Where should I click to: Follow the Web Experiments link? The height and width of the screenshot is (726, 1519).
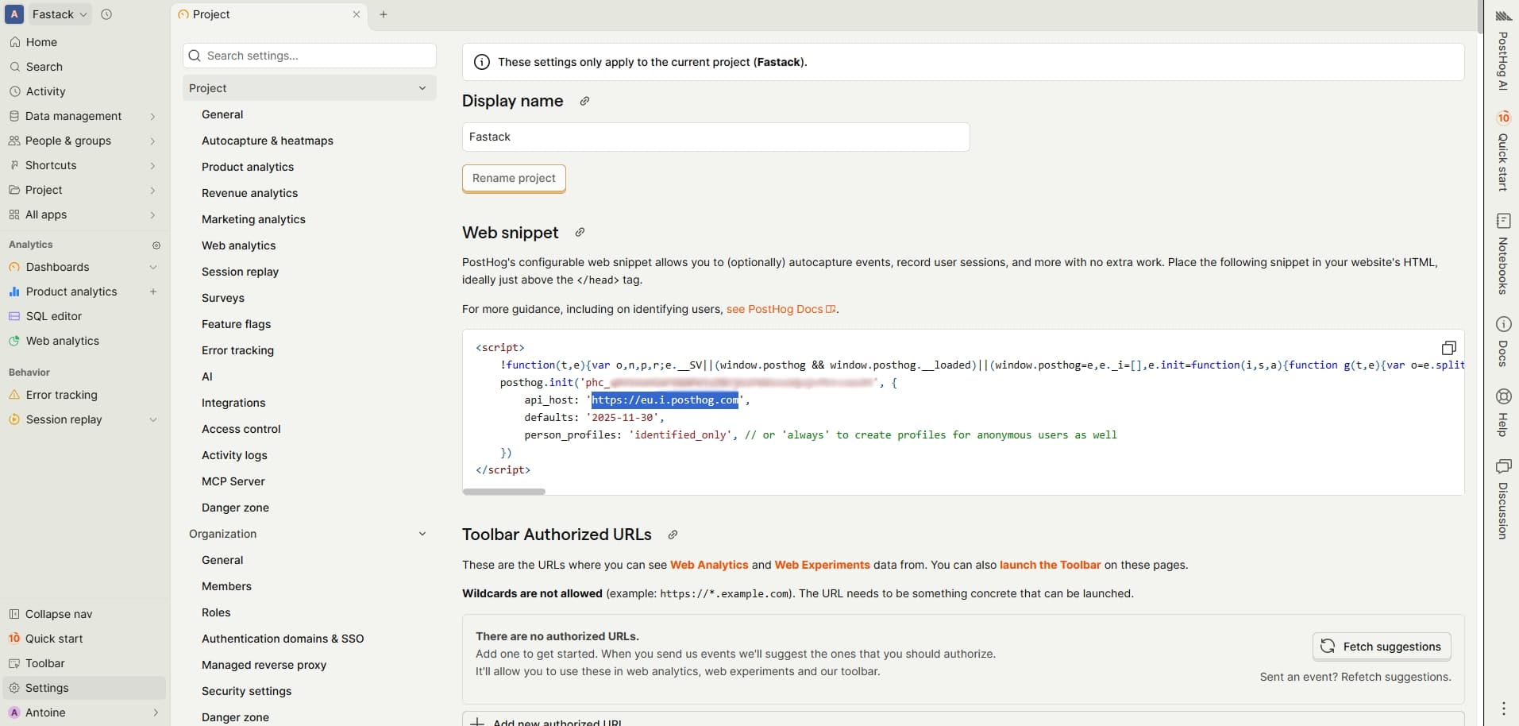822,565
